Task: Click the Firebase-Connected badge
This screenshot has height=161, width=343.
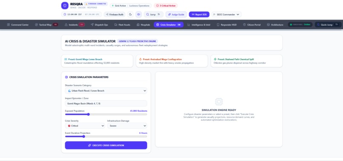Action: (96, 4)
